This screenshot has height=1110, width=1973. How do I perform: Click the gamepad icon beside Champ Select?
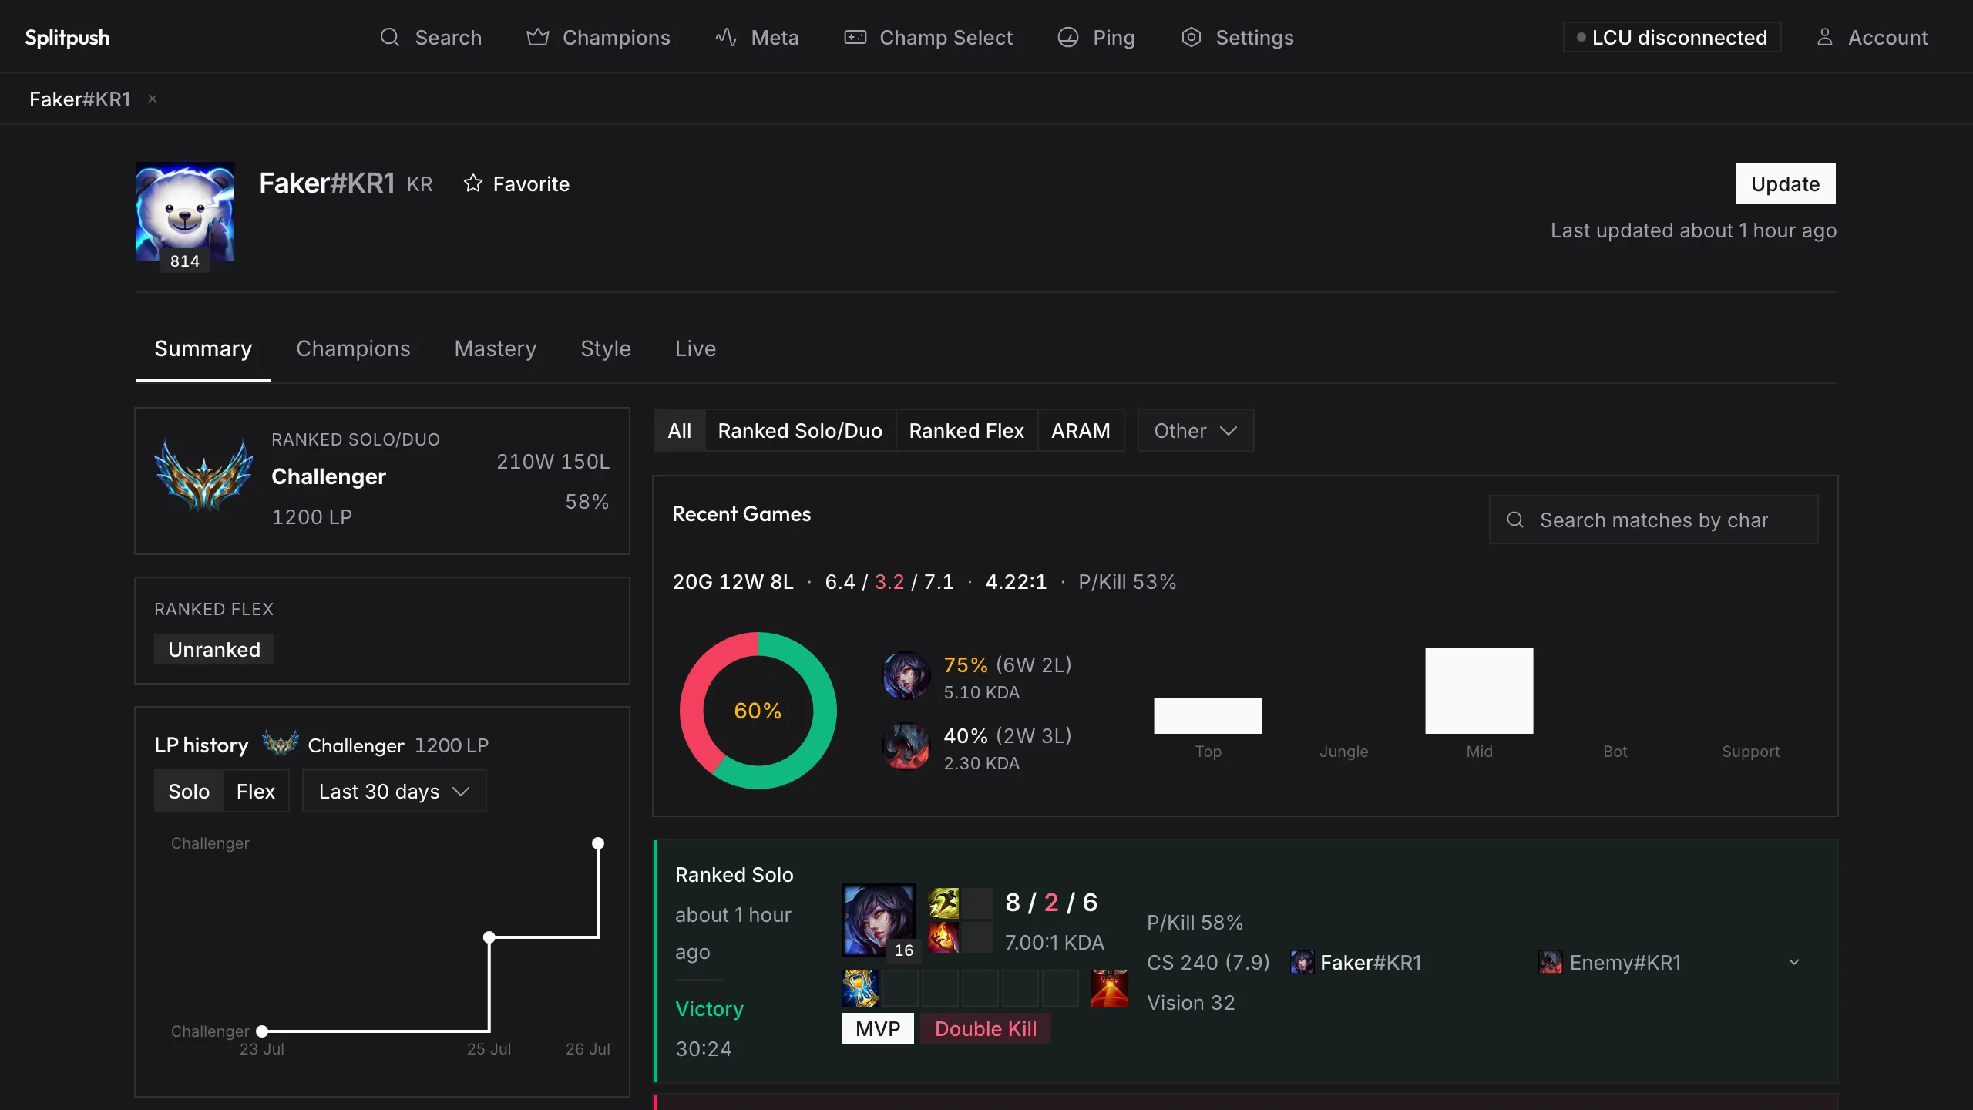tap(855, 37)
